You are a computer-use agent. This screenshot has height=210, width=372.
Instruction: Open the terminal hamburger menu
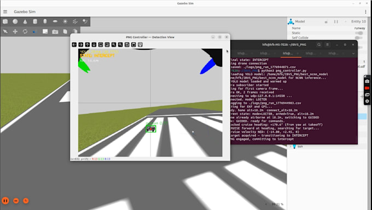click(x=327, y=45)
